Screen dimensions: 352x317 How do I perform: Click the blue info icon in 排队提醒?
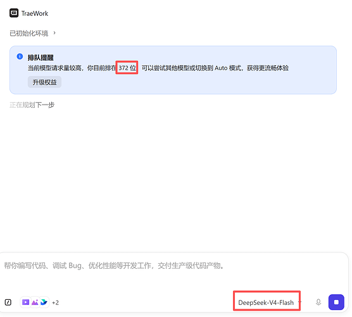click(x=20, y=56)
